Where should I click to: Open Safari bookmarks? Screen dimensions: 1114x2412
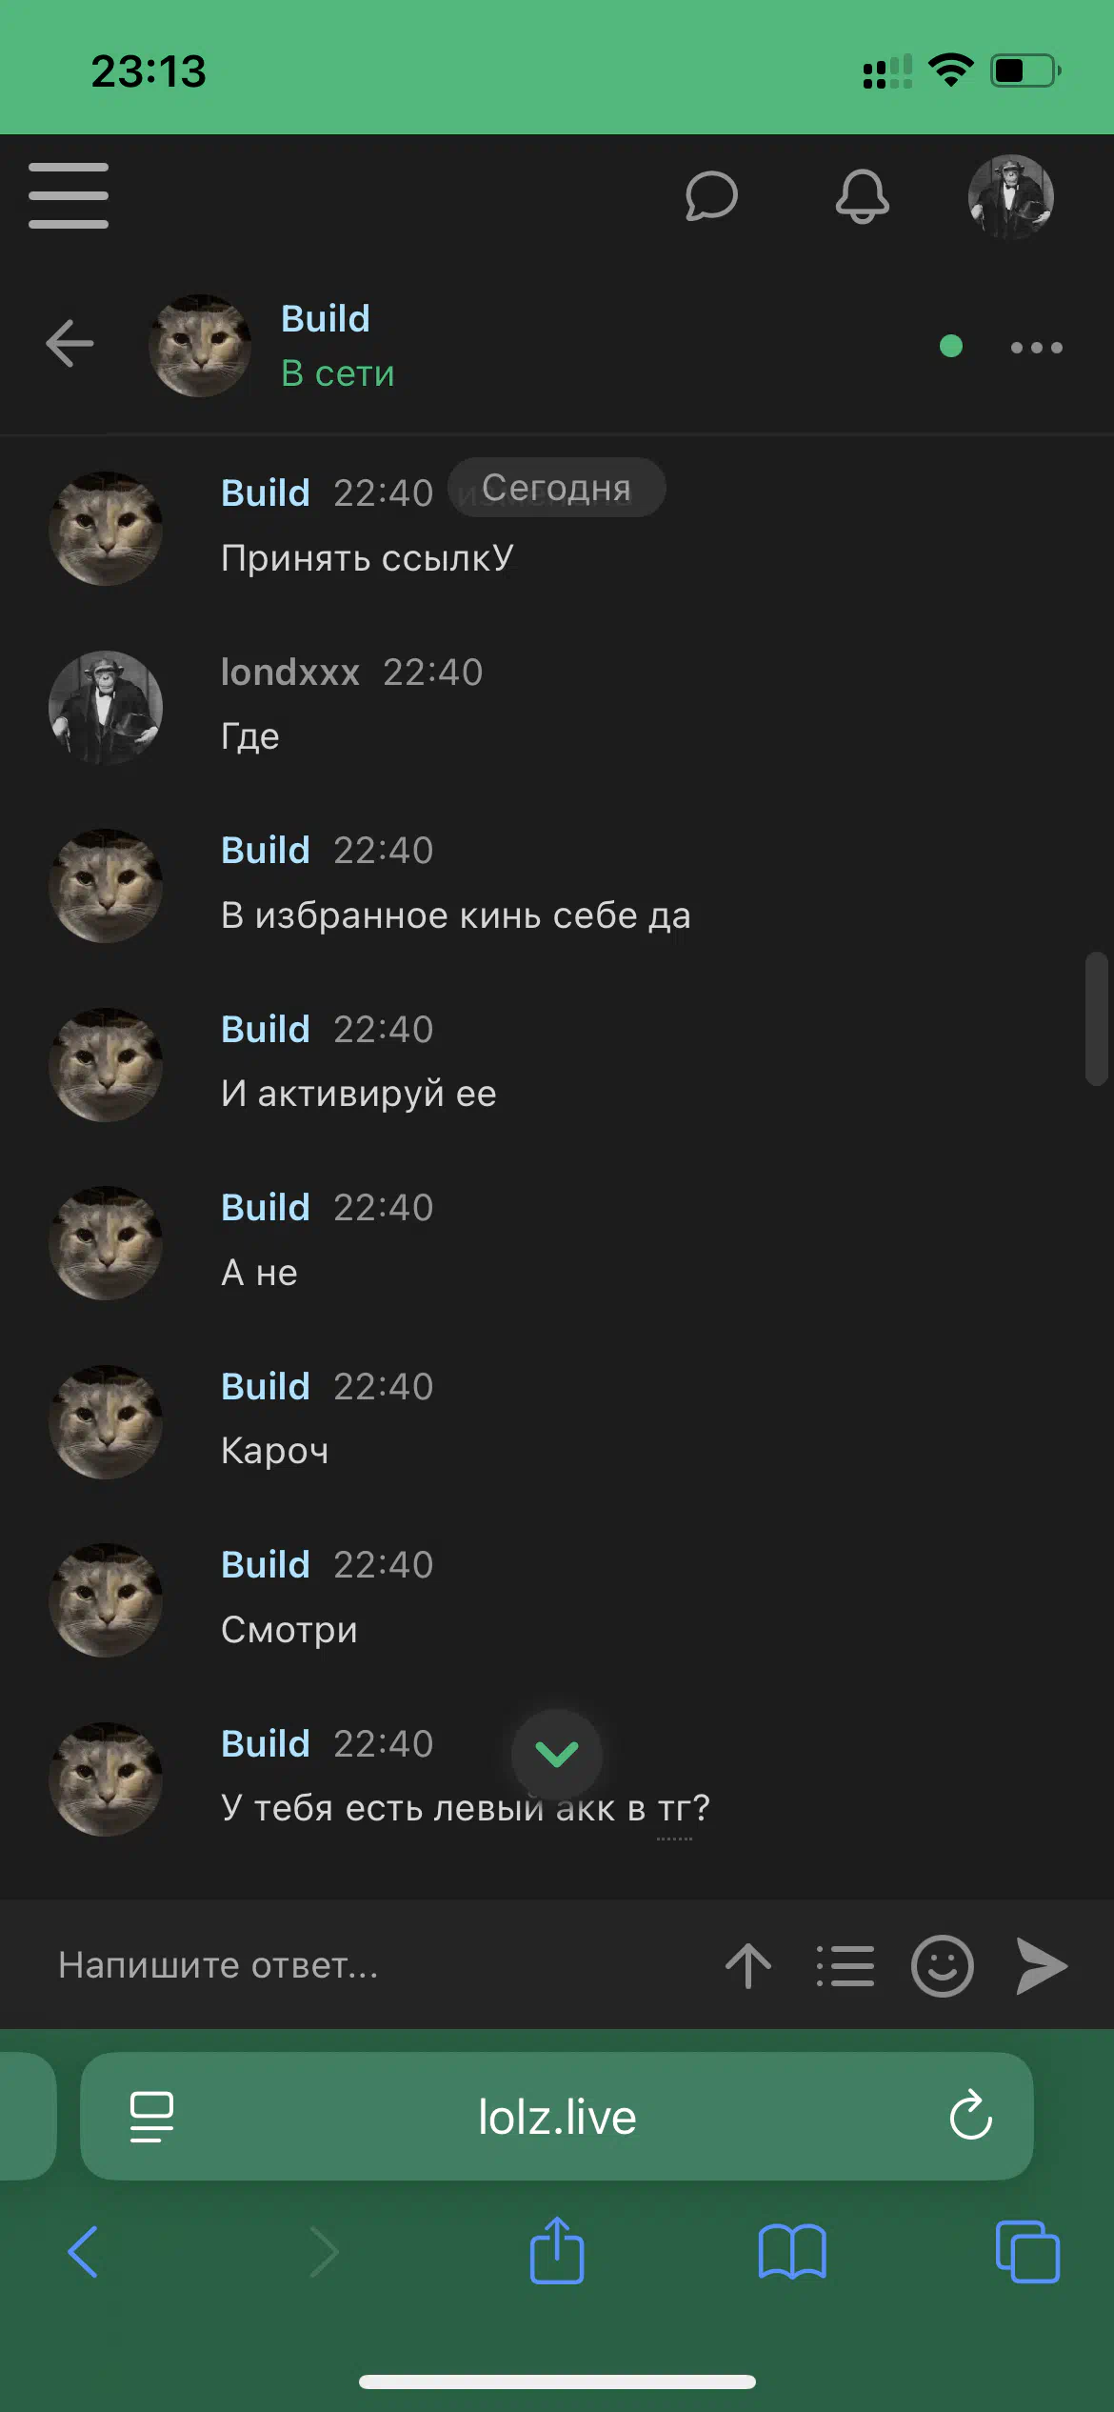[x=792, y=2253]
